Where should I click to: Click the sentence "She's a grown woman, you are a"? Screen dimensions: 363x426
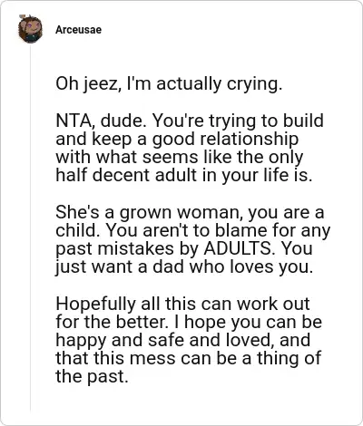pos(190,212)
